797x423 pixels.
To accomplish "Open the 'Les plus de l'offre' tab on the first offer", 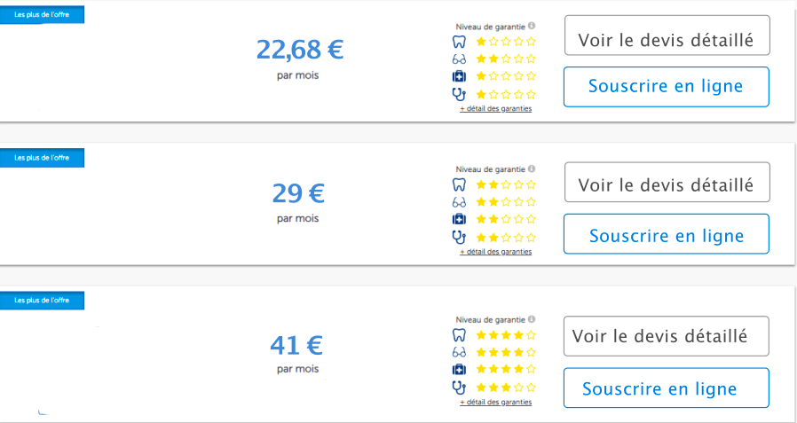I will point(42,16).
